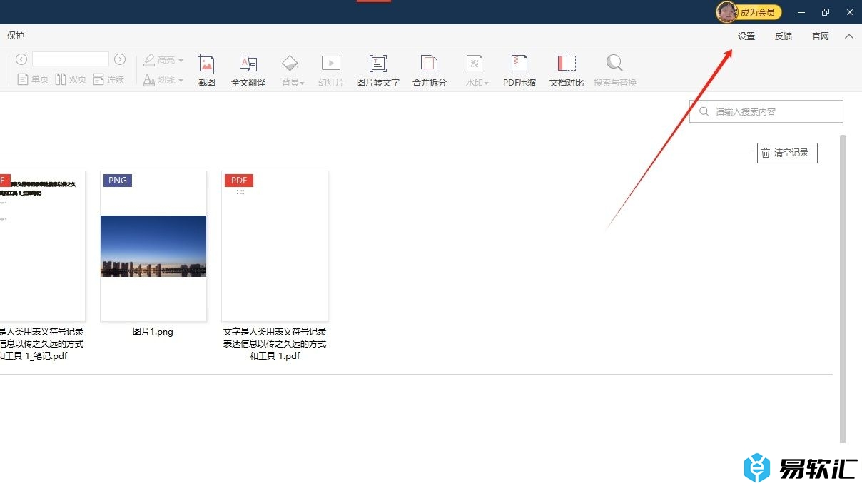Start 幻灯片 slideshow mode

(x=331, y=71)
